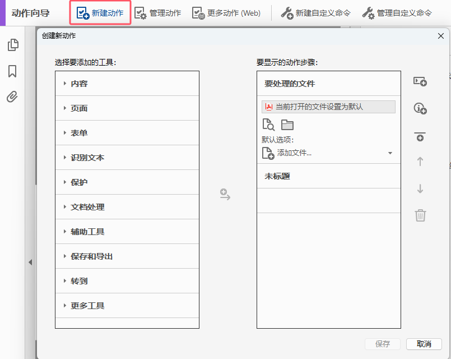451x359 pixels.
Task: Click the 取消 button
Action: click(x=424, y=344)
